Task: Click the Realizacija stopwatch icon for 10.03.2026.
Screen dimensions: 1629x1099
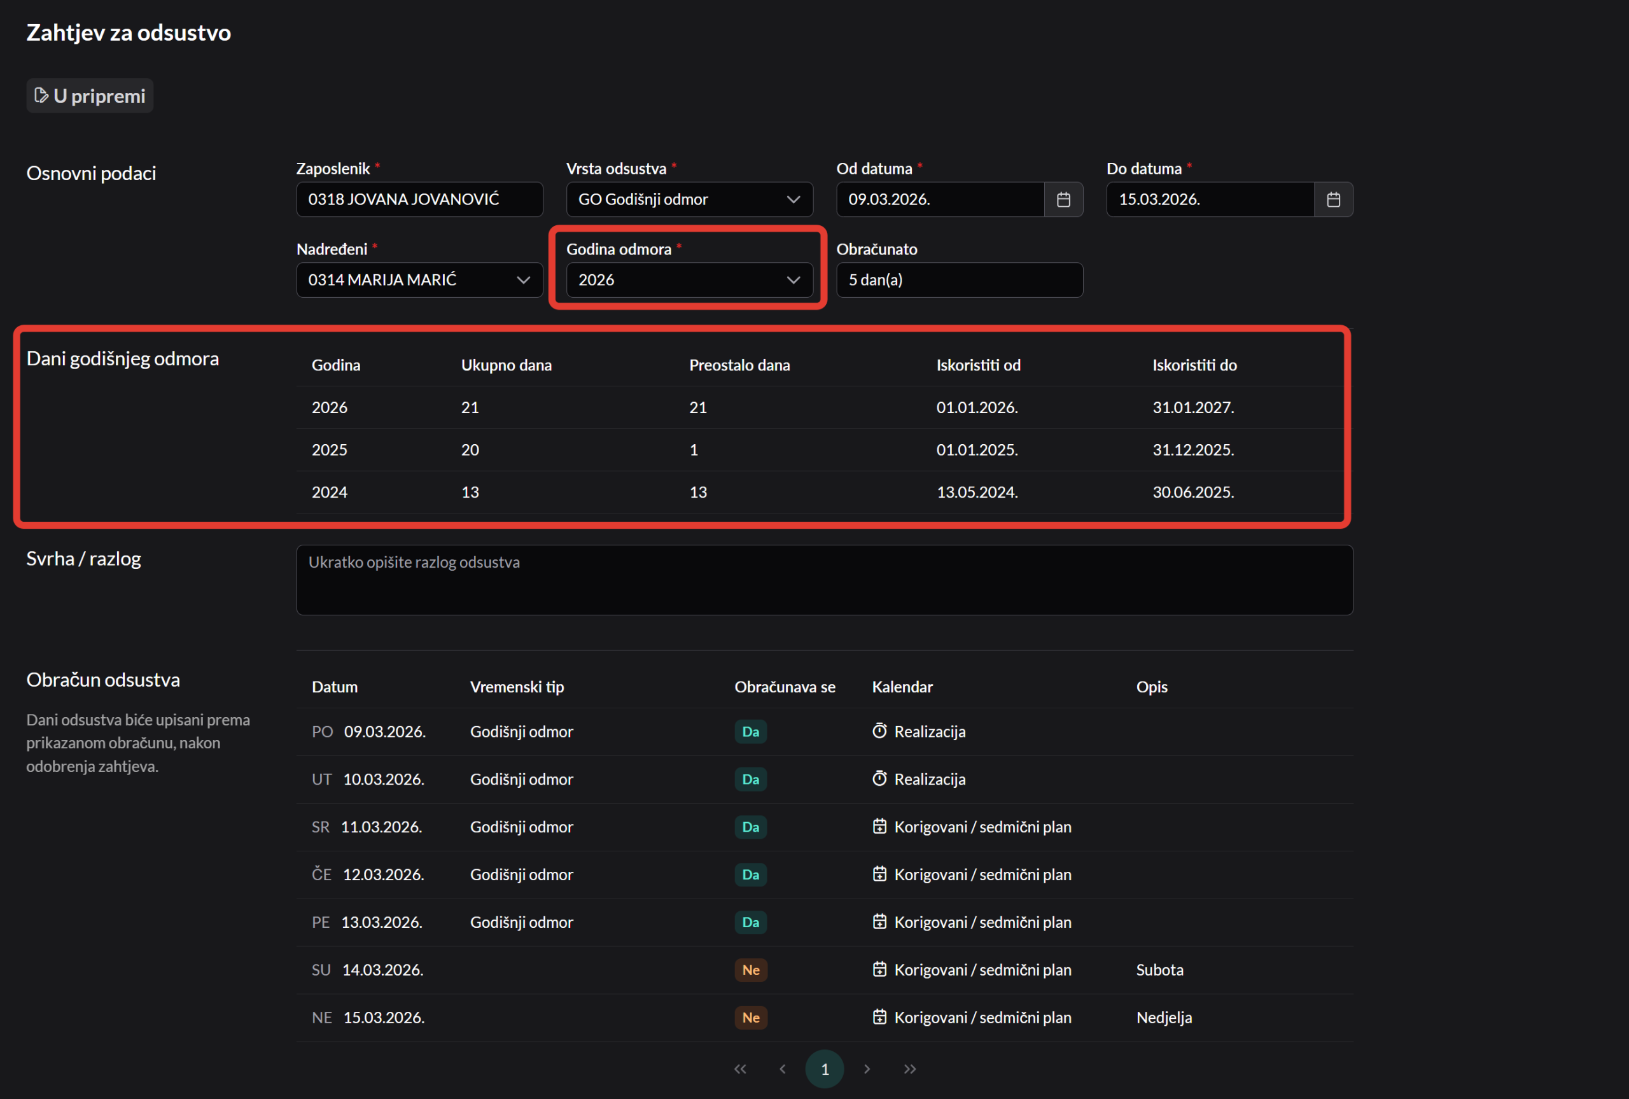Action: pos(879,779)
